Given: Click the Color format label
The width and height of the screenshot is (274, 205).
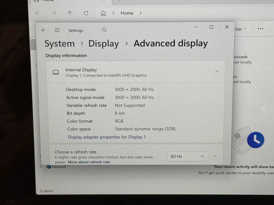Looking at the screenshot, I should [80, 121].
